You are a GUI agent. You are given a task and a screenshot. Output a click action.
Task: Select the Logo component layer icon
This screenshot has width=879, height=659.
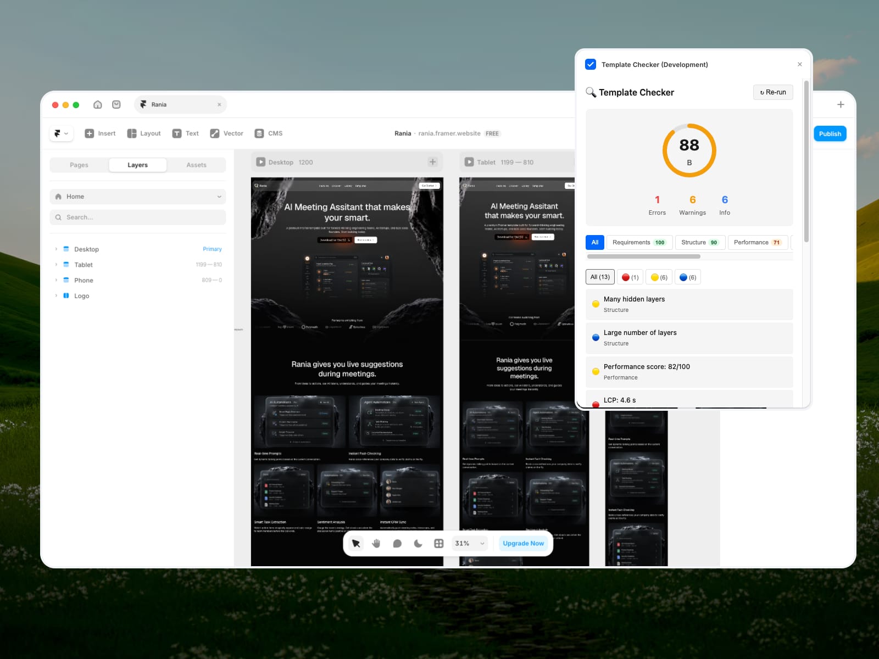coord(66,295)
